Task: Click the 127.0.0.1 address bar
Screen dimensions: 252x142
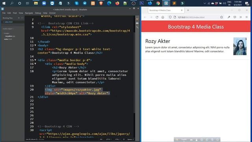Action: [196, 17]
